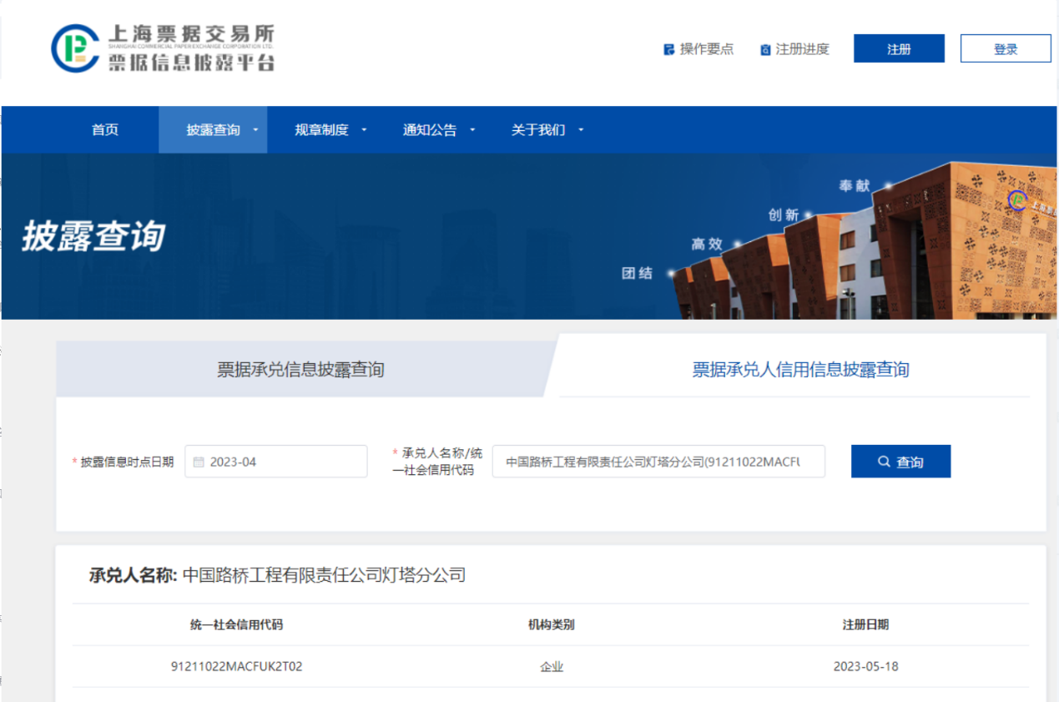1059x702 pixels.
Task: Switch to 票据承兑信息披露查询 tab
Action: 300,370
